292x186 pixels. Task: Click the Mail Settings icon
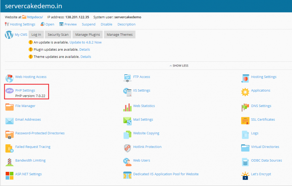coord(127,121)
